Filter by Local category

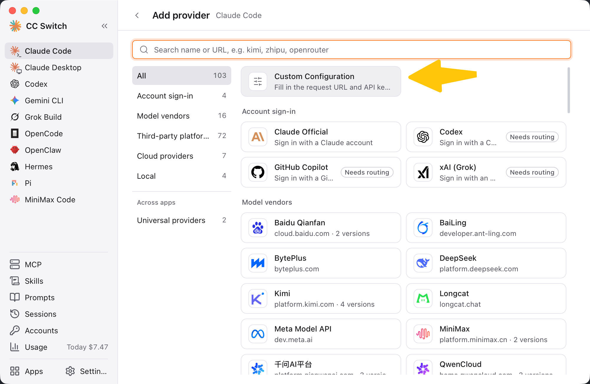pos(182,176)
